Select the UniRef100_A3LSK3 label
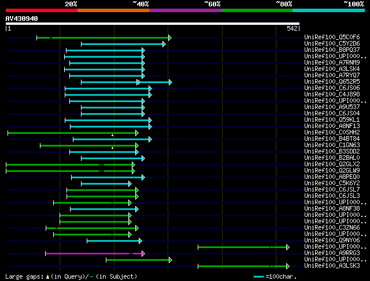 click(332, 266)
